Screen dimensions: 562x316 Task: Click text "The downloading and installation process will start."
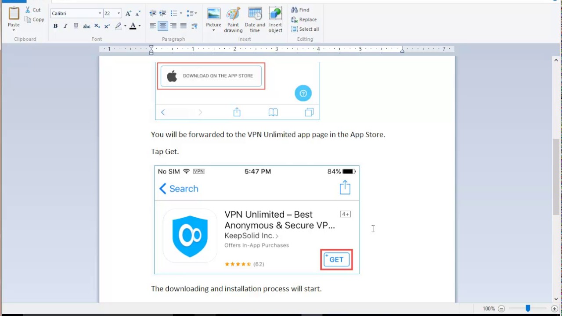[236, 289]
